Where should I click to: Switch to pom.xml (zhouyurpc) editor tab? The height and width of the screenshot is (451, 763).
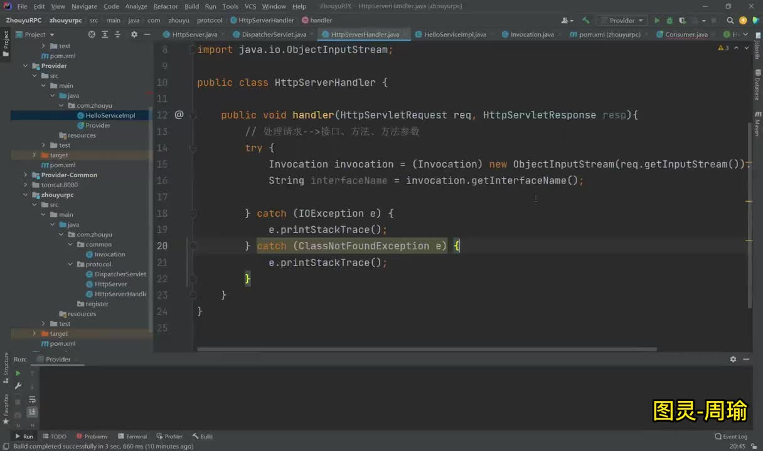(x=609, y=34)
